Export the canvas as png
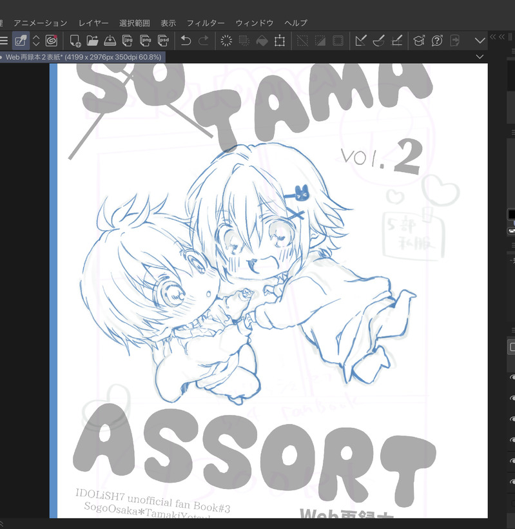The image size is (515, 529). pyautogui.click(x=146, y=41)
